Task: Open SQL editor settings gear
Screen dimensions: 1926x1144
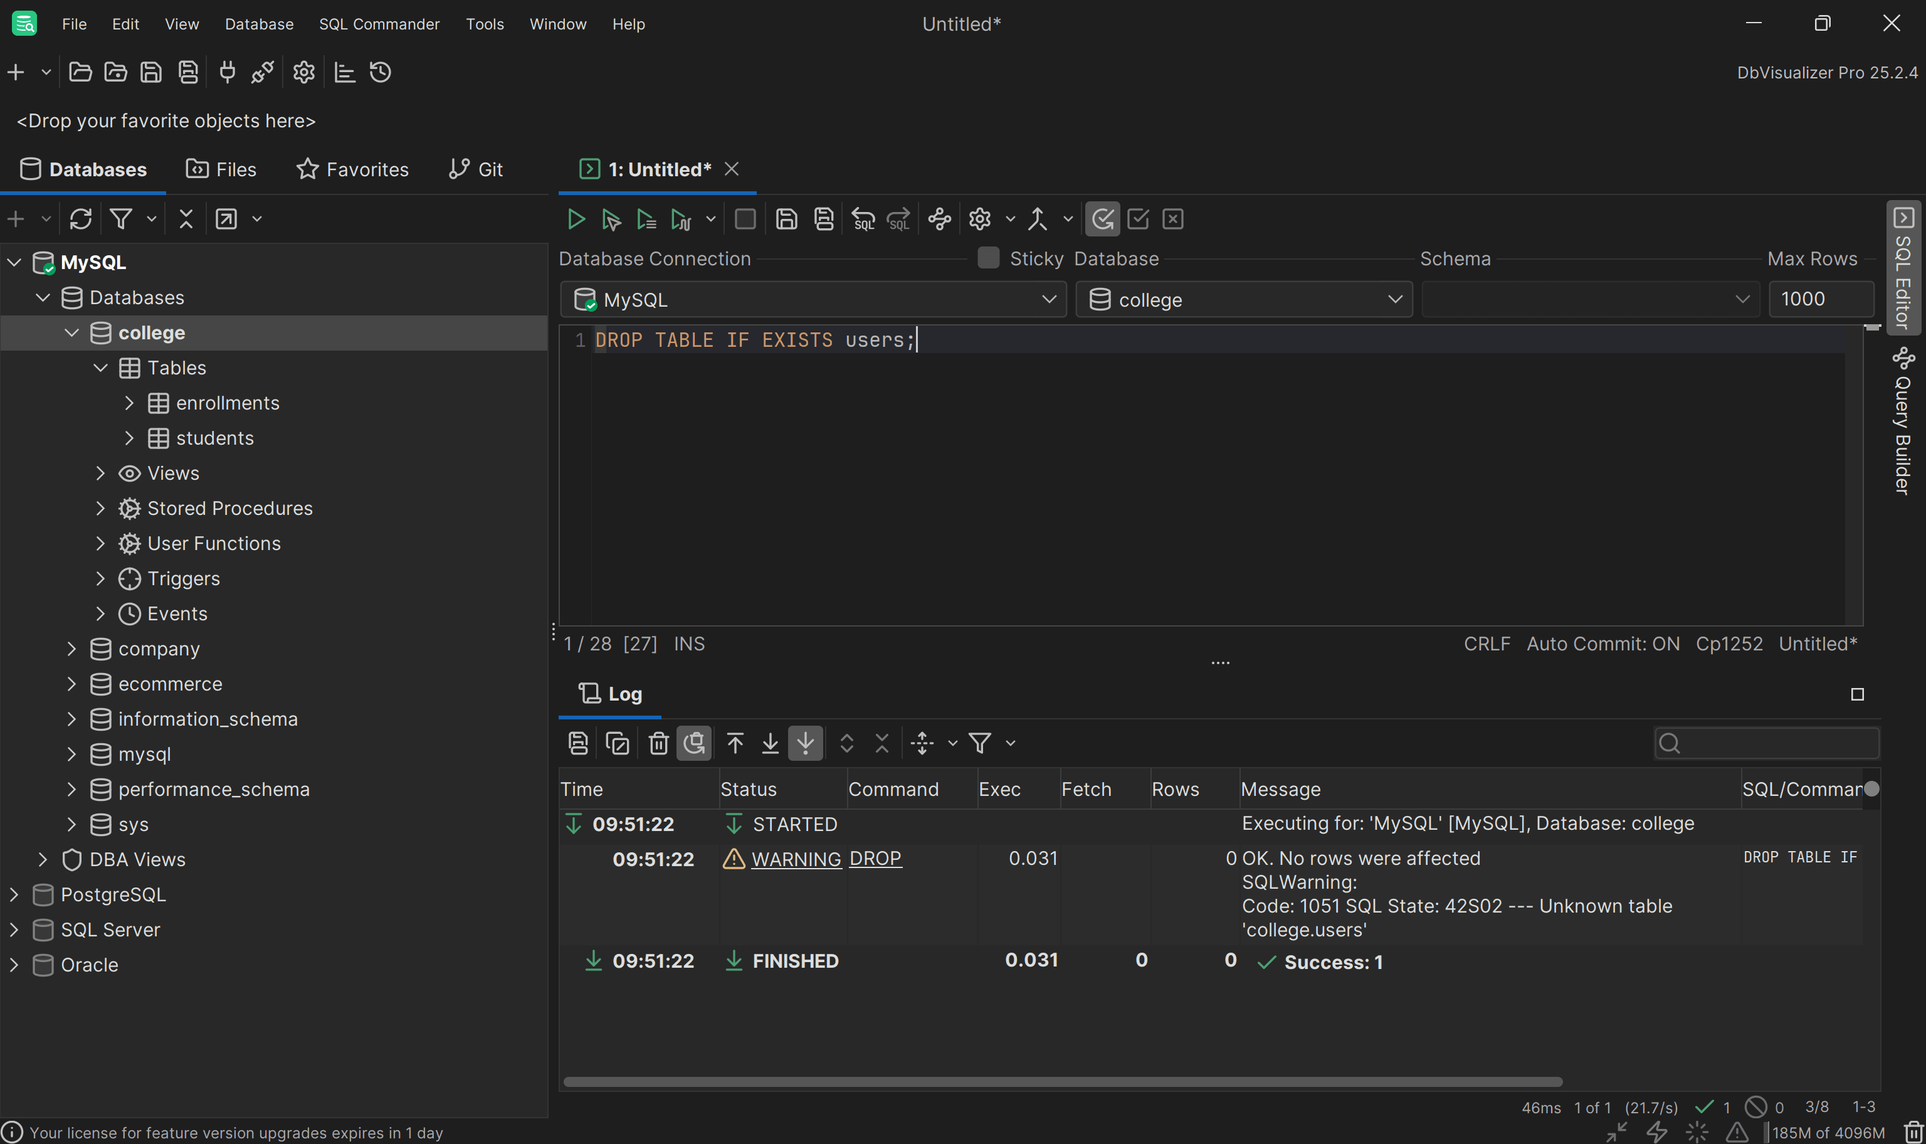Action: (980, 220)
